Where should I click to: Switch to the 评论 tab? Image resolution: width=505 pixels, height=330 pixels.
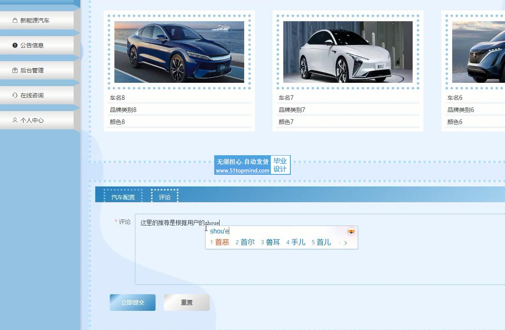coord(165,197)
